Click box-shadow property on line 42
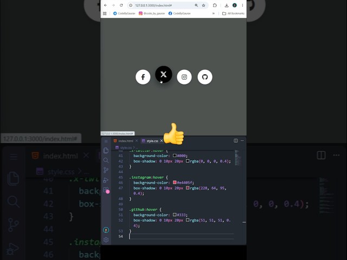347x260 pixels. 145,161
